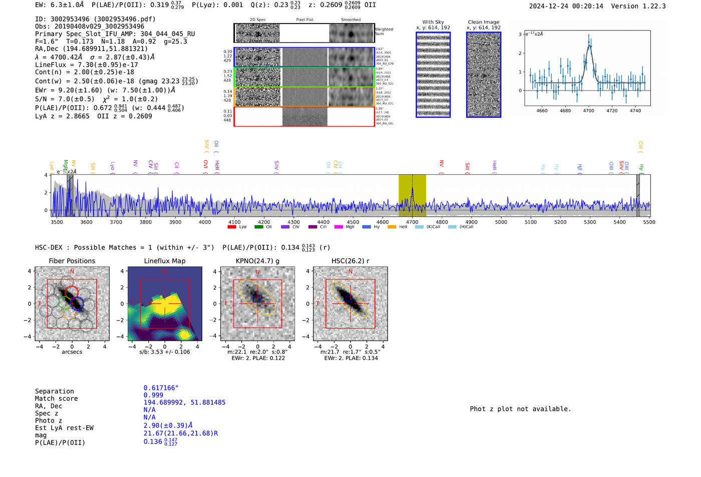Select the green-outlined fiber cutout row
The width and height of the screenshot is (701, 477).
point(304,77)
